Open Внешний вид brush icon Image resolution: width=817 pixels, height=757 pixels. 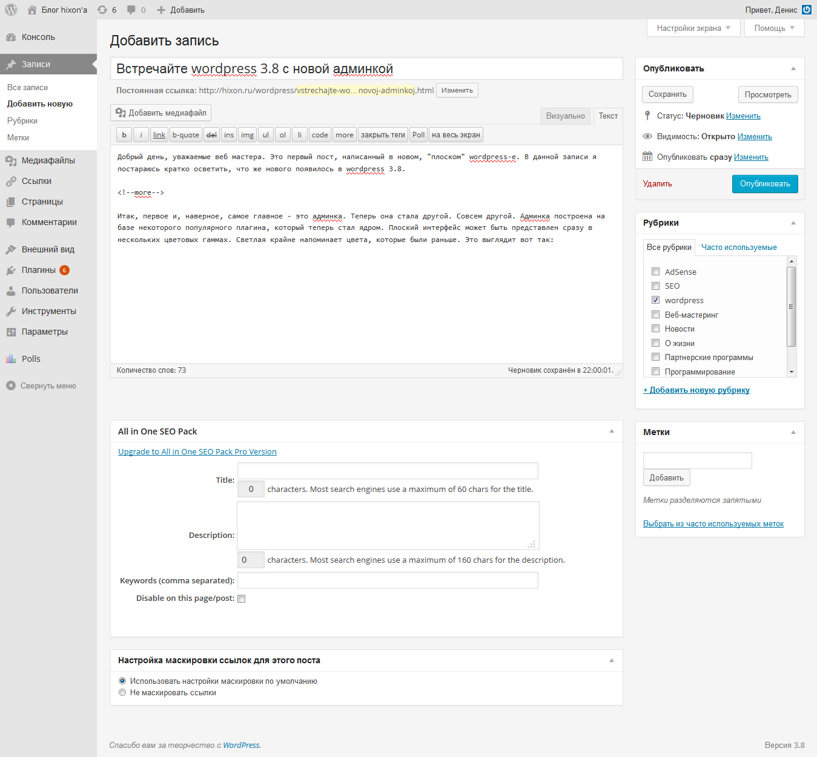point(11,249)
